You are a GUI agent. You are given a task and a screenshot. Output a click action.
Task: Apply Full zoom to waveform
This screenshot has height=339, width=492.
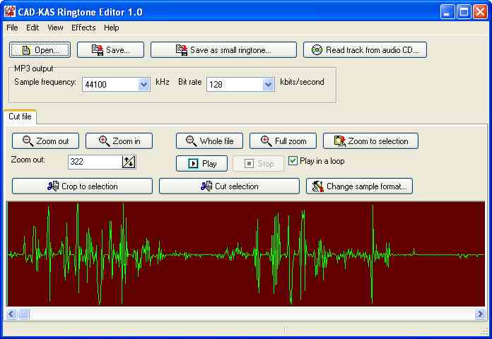tap(283, 141)
